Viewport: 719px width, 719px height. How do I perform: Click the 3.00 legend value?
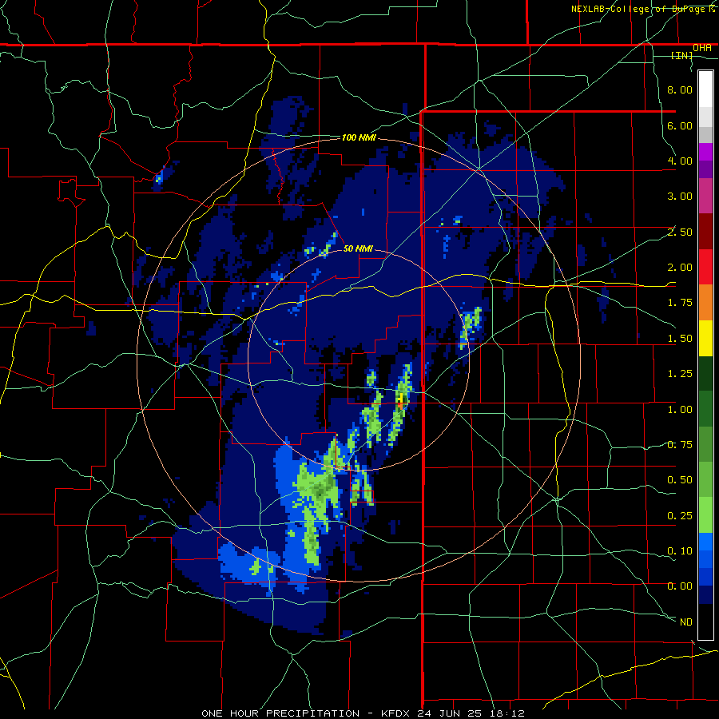click(x=680, y=197)
